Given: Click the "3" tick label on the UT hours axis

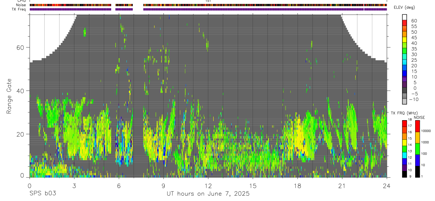Looking at the screenshot, I should pos(74,185).
